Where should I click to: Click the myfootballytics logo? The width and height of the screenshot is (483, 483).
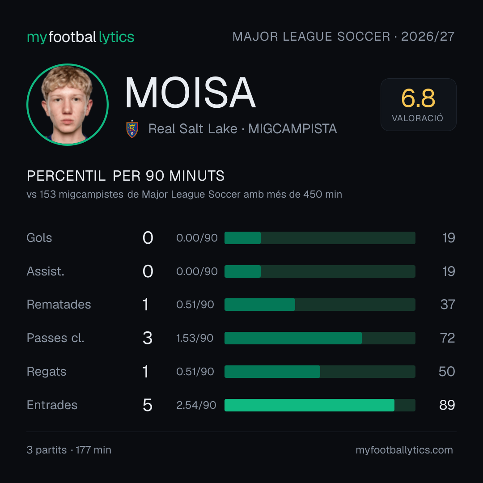[x=80, y=37]
